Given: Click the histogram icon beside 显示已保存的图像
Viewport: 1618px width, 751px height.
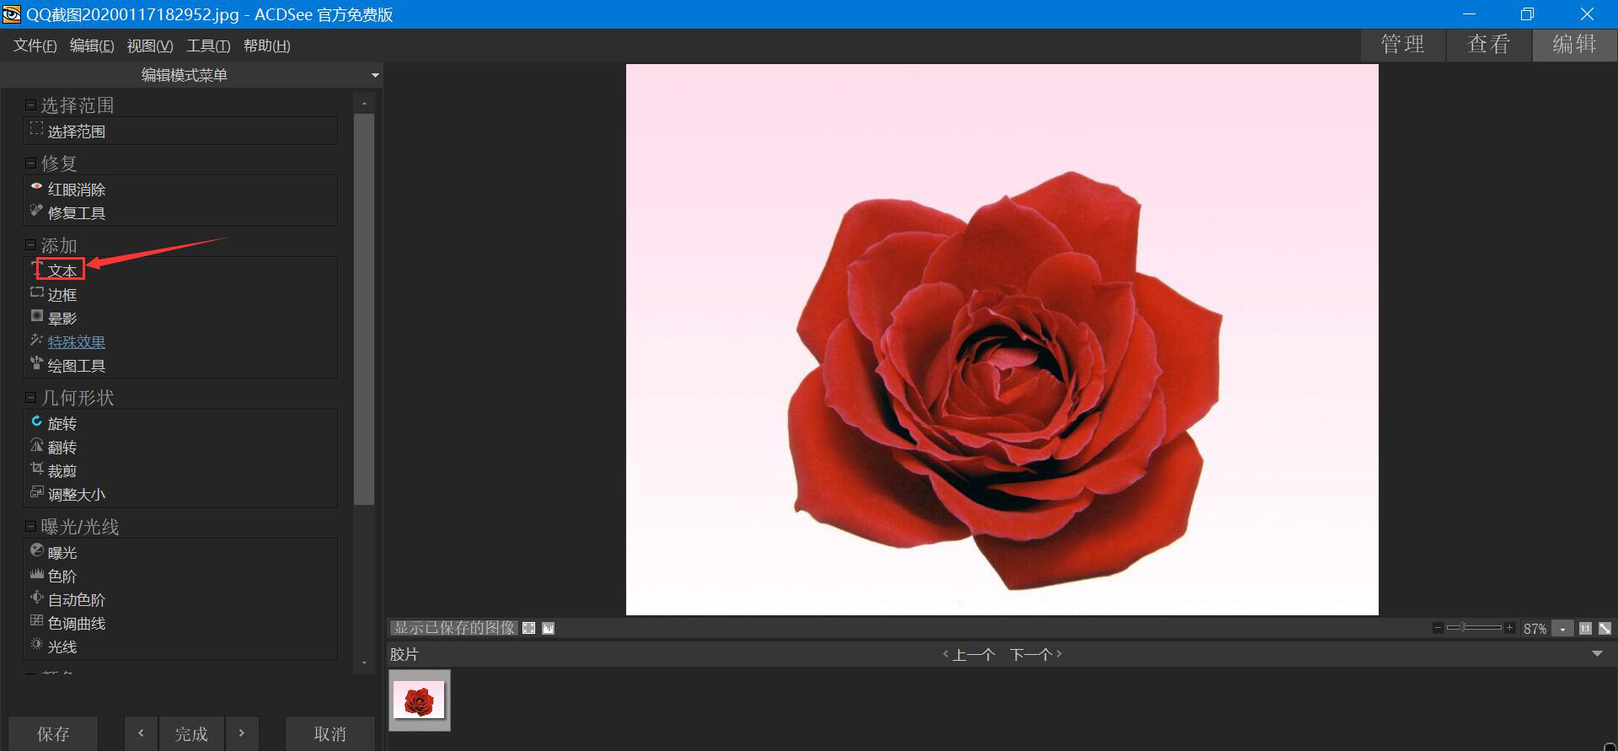Looking at the screenshot, I should click(x=548, y=628).
